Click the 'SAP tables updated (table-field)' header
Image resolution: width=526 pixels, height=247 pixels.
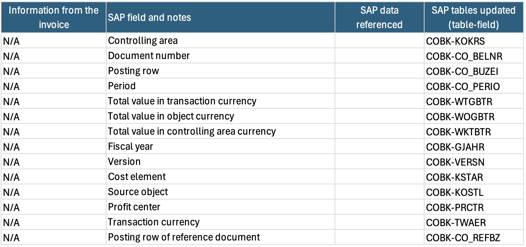coord(473,17)
